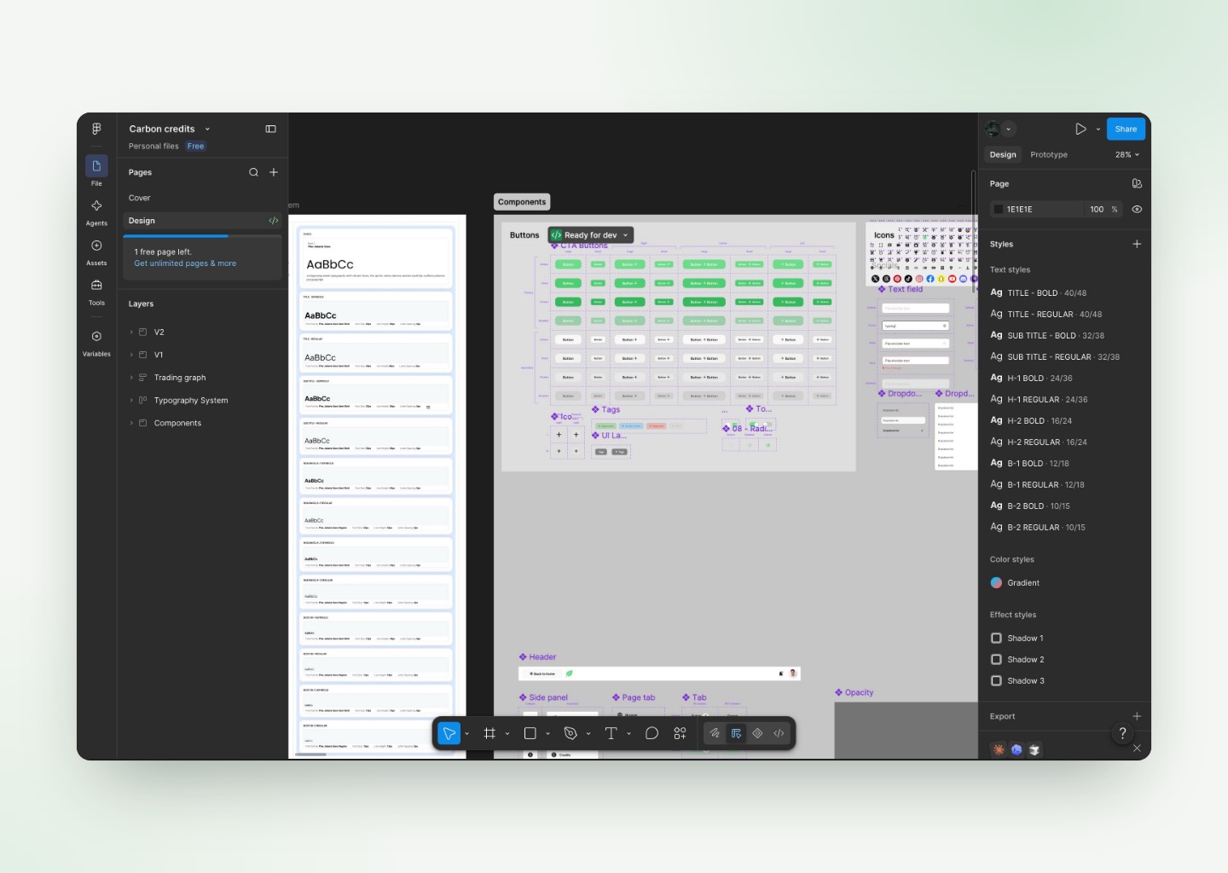This screenshot has height=873, width=1228.
Task: Open the Tools panel
Action: click(x=96, y=292)
